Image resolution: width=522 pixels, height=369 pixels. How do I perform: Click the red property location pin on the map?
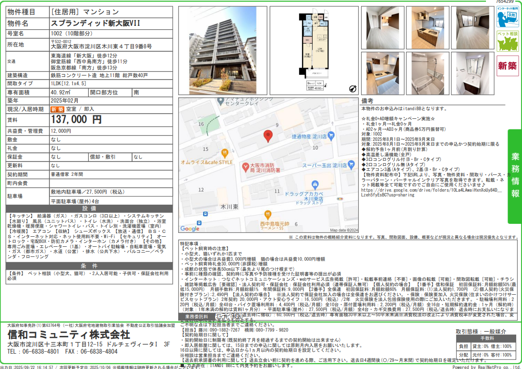click(269, 137)
